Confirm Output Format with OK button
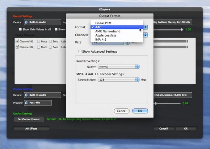 pos(140,111)
